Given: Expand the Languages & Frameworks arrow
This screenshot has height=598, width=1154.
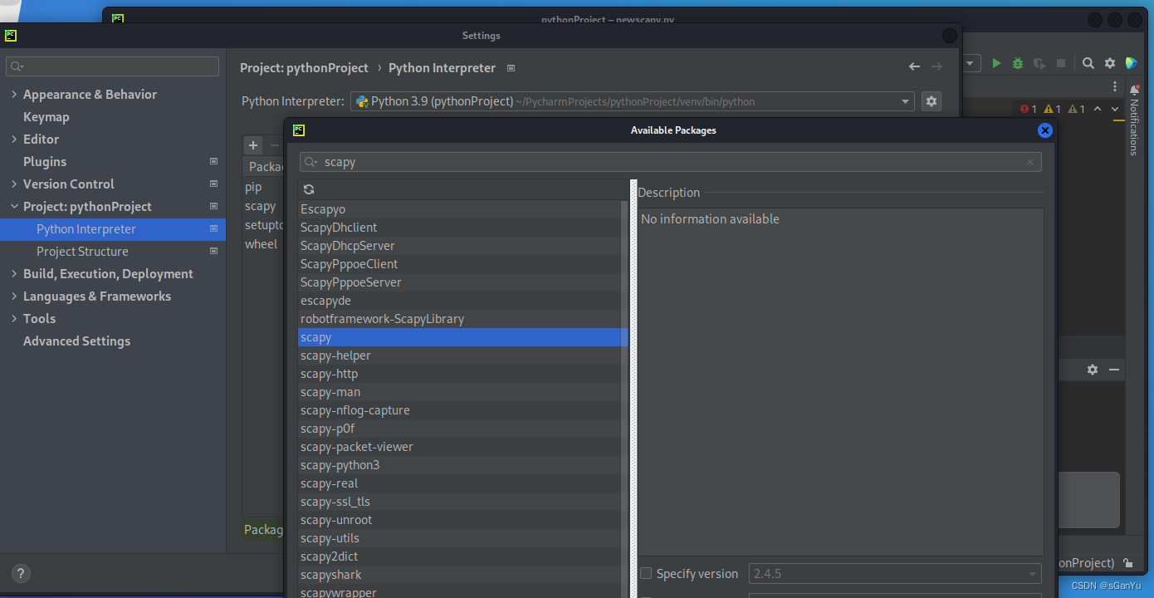Looking at the screenshot, I should [x=14, y=296].
